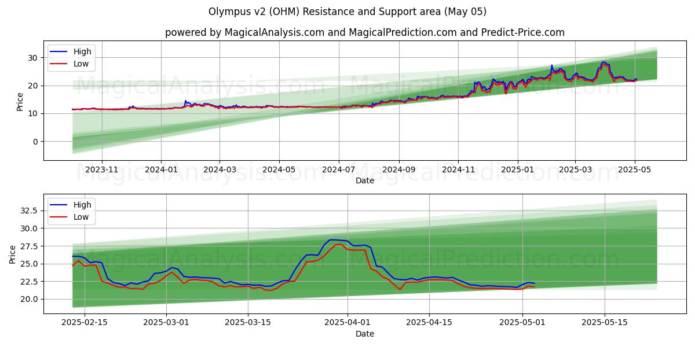Click the '10' price tick on top chart
The image size is (695, 347).
tap(34, 113)
